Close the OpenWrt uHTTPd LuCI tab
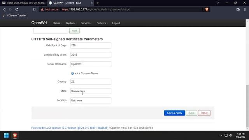Viewport: 249px width, 140px height. 92,3
